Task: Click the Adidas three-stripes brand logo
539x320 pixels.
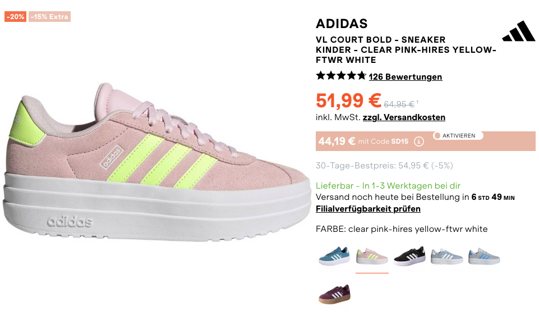Action: [x=518, y=31]
